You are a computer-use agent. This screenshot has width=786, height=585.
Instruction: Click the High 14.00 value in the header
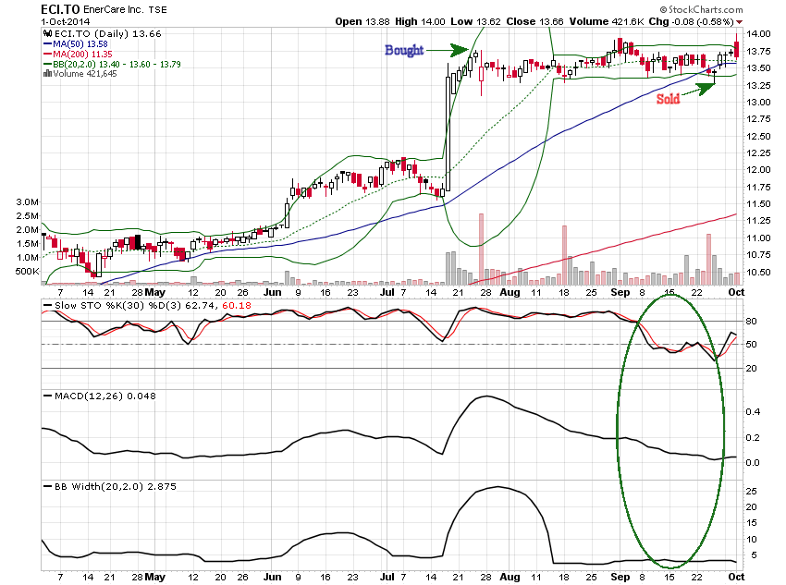click(x=420, y=21)
